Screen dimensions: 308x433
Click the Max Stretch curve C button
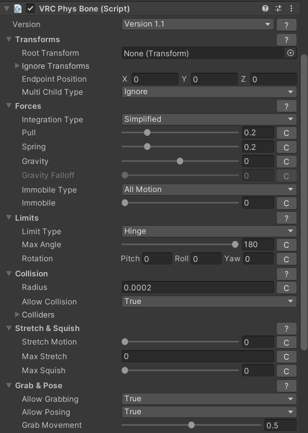click(x=287, y=357)
